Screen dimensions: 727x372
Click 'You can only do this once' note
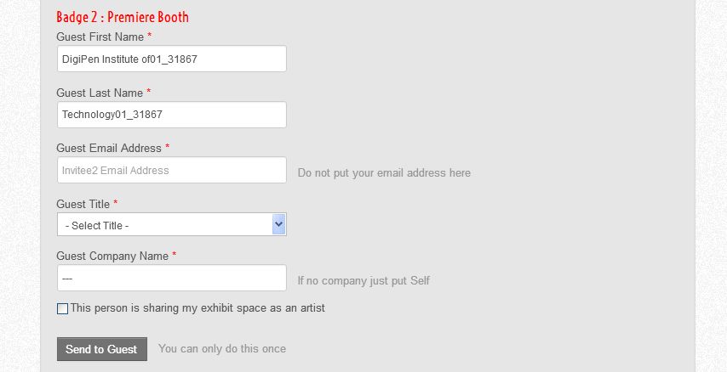[222, 349]
